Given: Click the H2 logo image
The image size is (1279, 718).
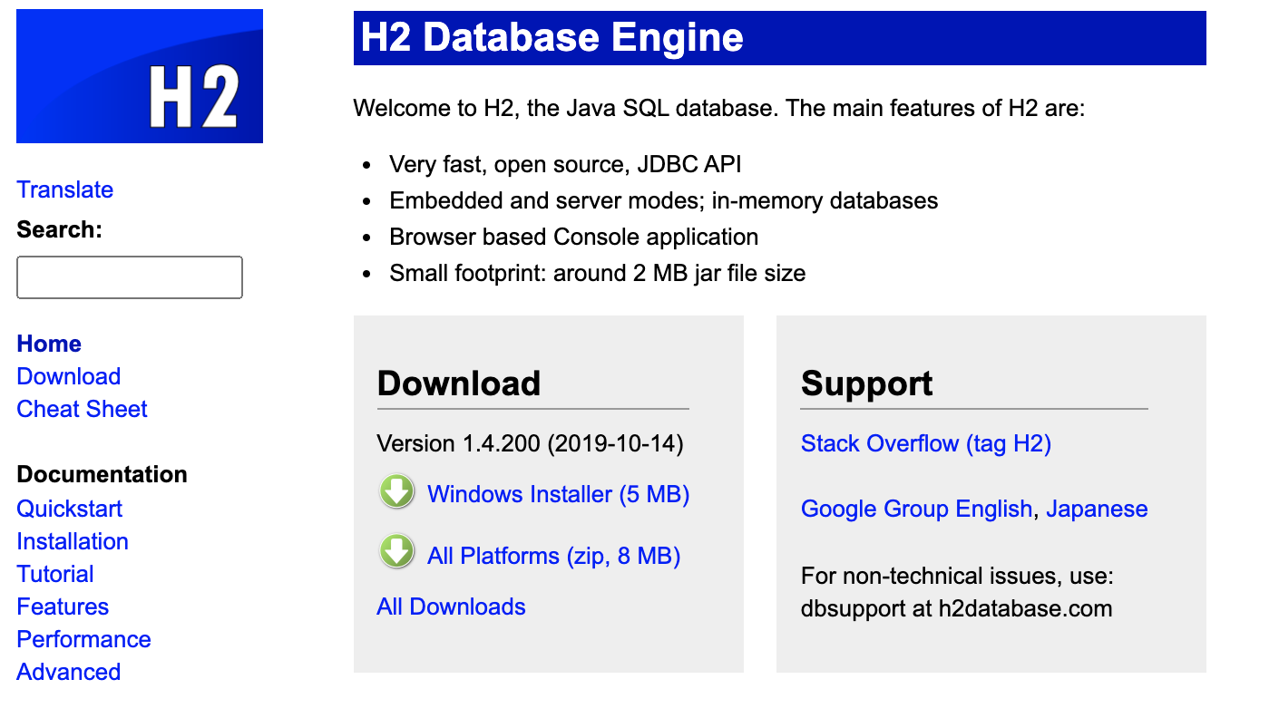Looking at the screenshot, I should [x=140, y=76].
